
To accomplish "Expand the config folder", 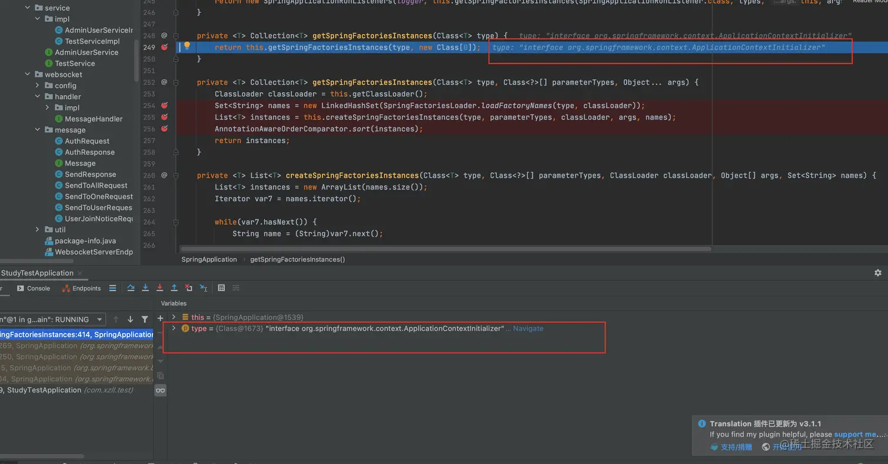I will 38,86.
